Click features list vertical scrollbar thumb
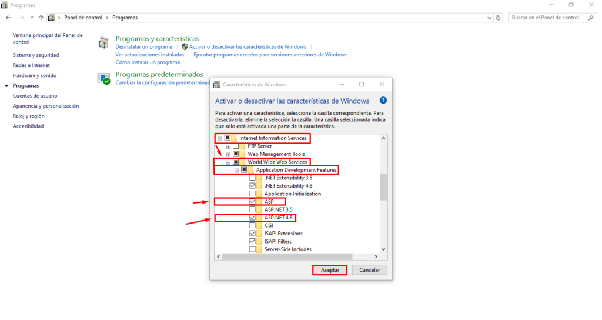Screen dimensions: 602x320 tap(383, 187)
